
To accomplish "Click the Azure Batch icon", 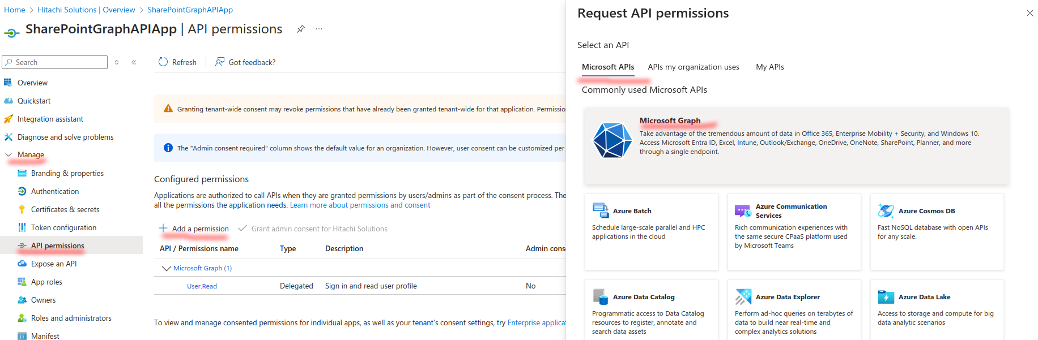I will (601, 210).
